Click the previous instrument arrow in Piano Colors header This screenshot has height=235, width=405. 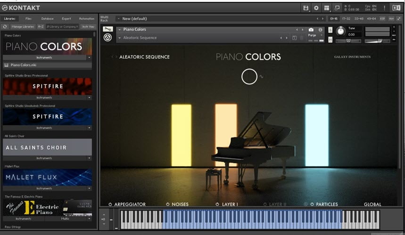[x=297, y=30]
